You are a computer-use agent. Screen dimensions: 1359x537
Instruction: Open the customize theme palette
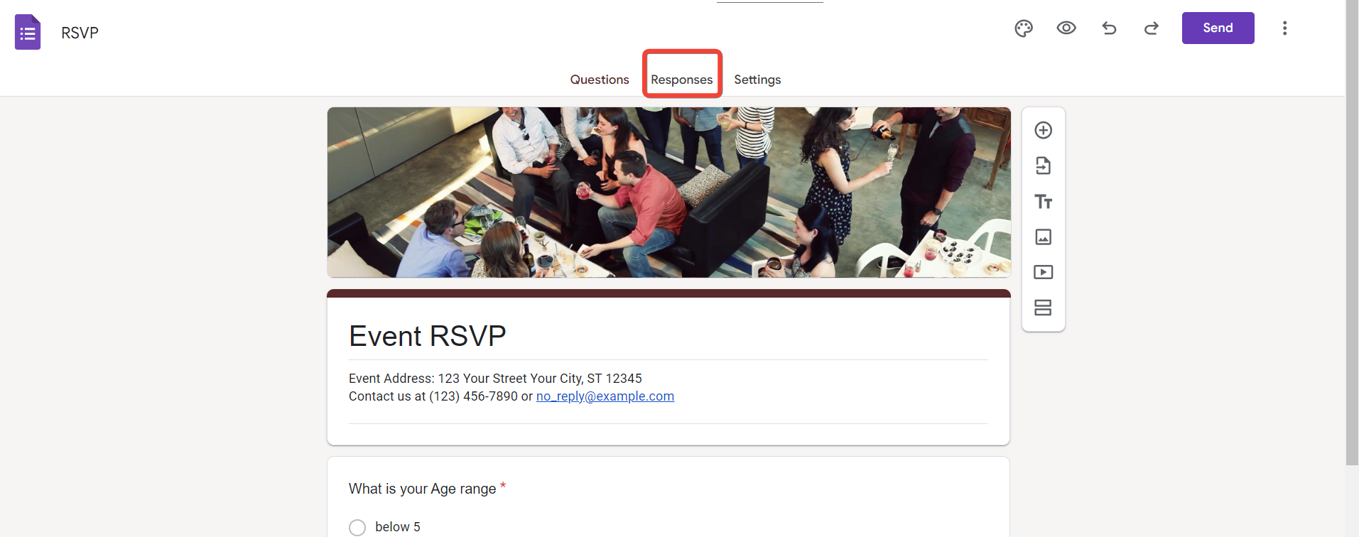pos(1024,28)
